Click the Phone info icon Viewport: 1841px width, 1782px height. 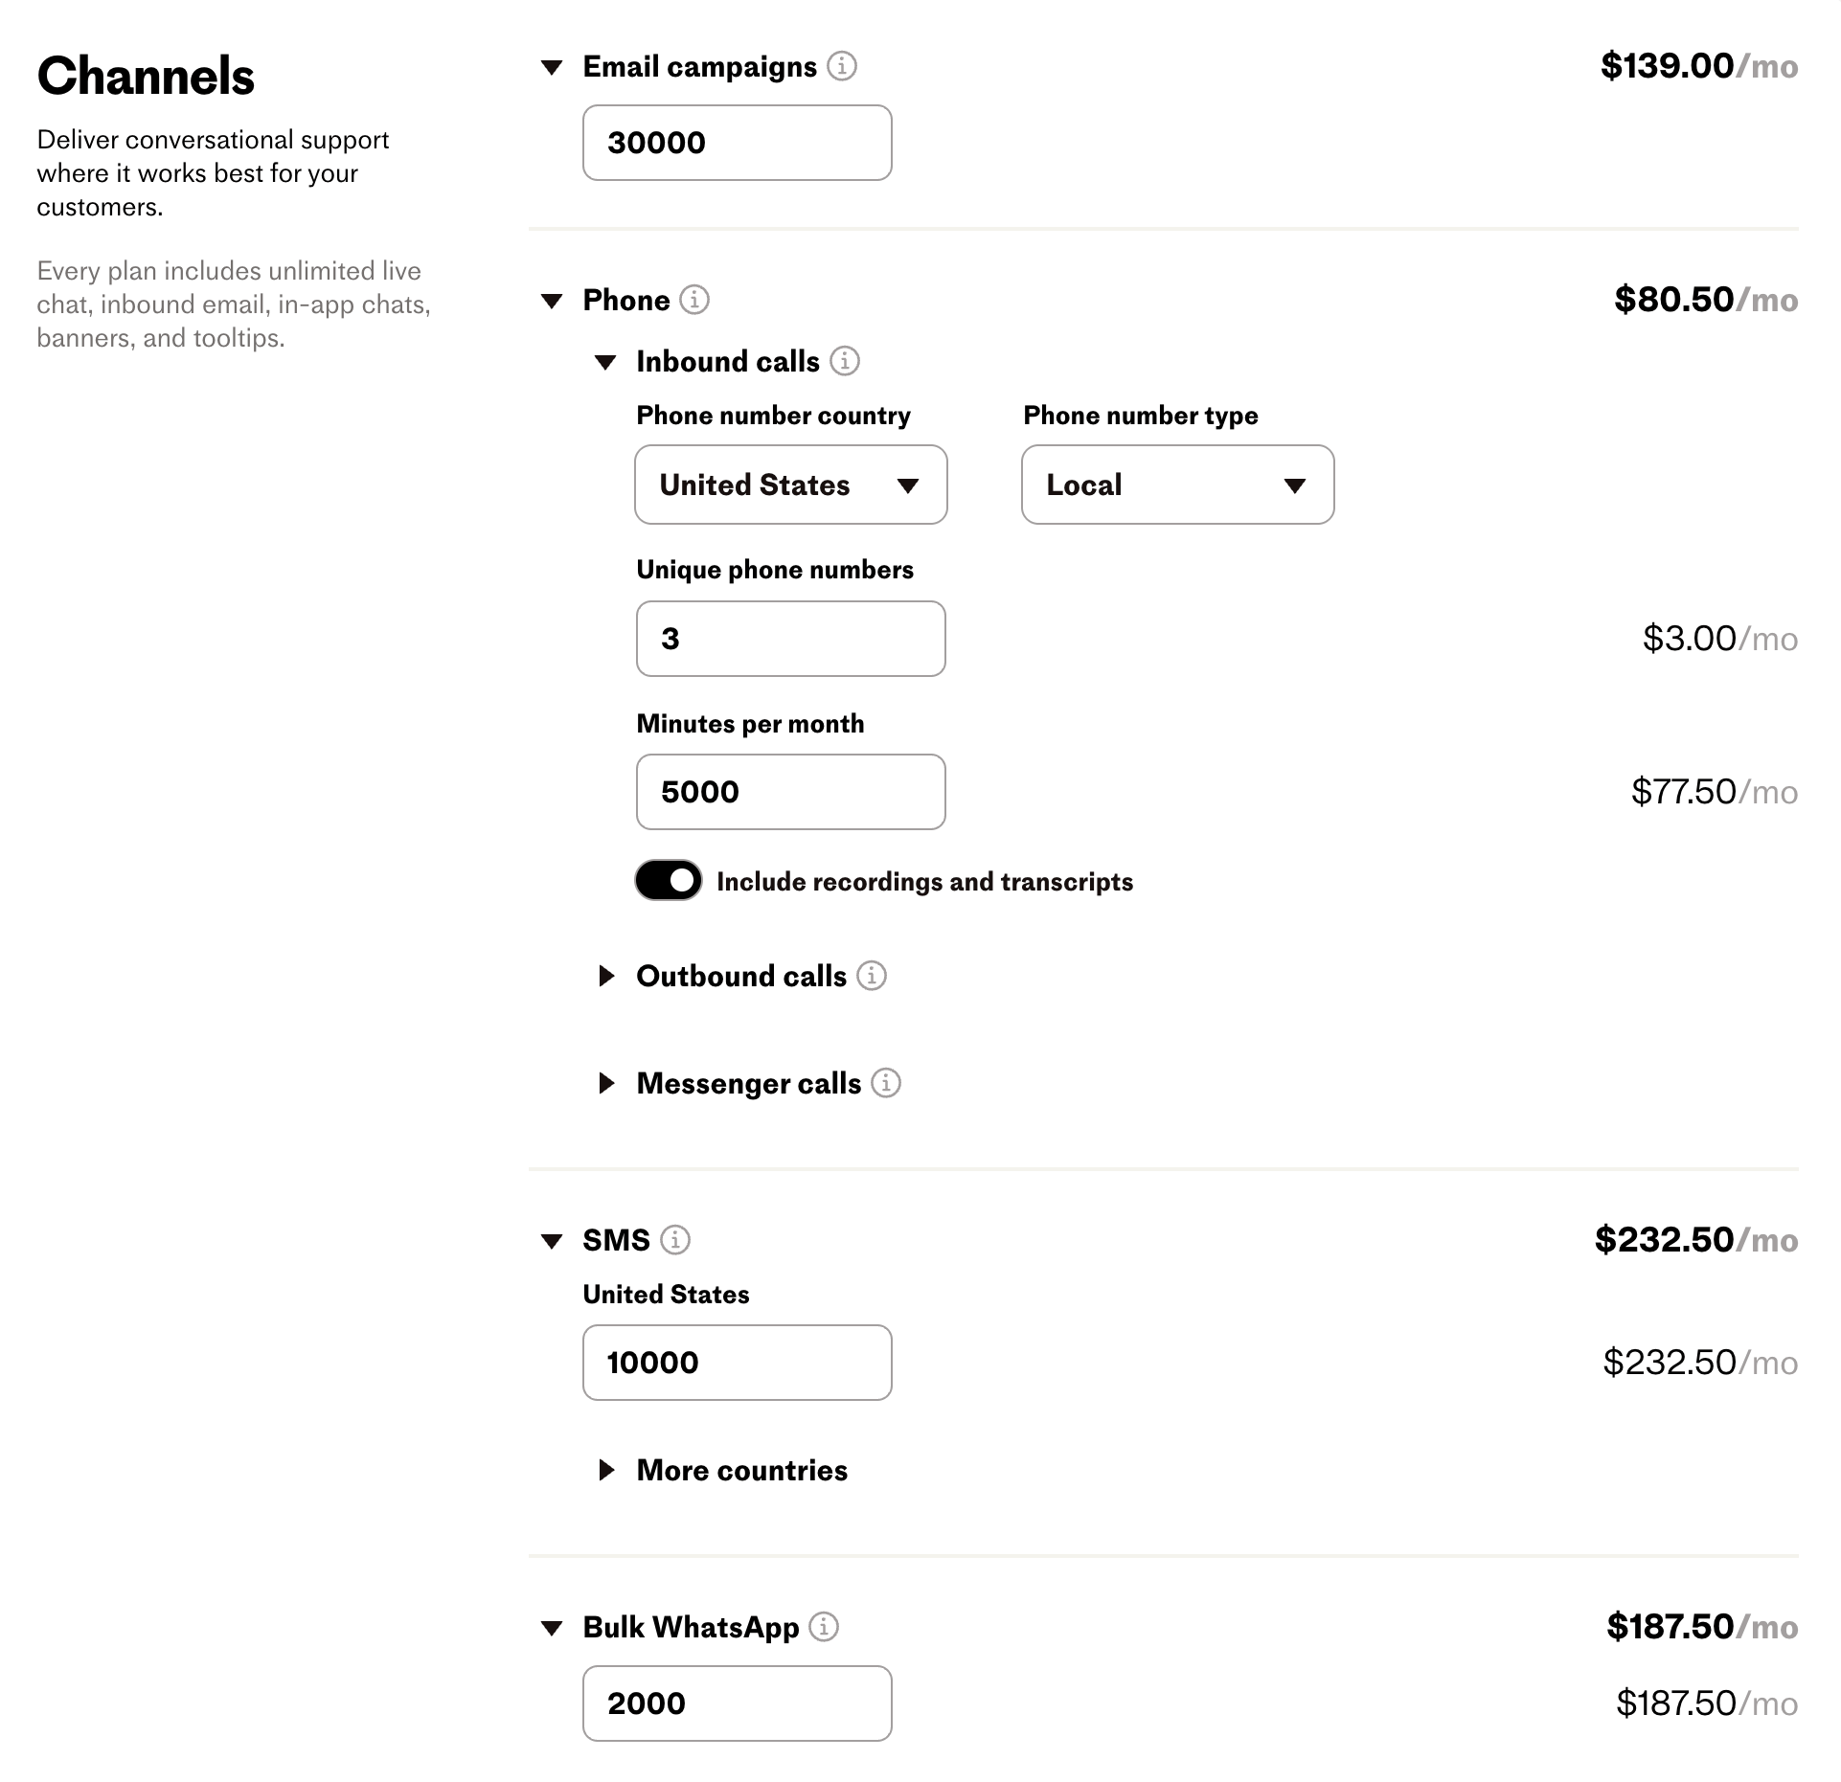point(693,300)
